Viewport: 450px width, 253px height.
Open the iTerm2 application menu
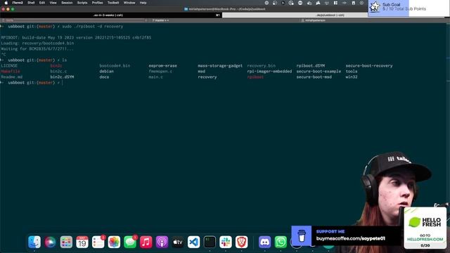pyautogui.click(x=18, y=3)
